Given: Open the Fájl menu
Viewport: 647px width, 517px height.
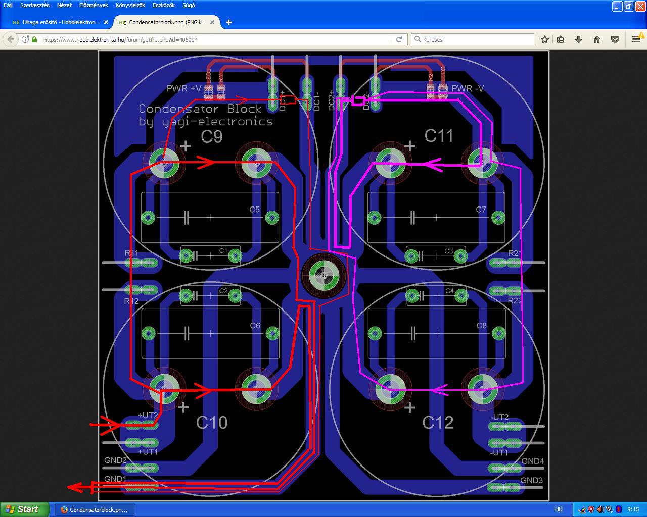Looking at the screenshot, I should (8, 5).
